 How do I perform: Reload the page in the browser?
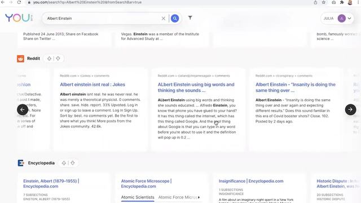coord(19,2)
